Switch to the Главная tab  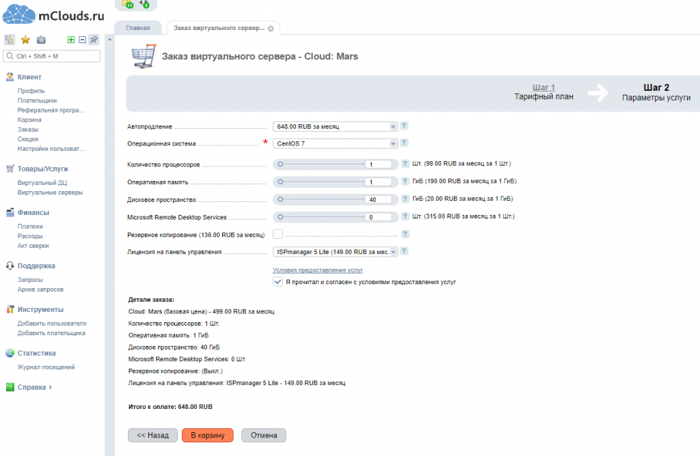pos(138,27)
